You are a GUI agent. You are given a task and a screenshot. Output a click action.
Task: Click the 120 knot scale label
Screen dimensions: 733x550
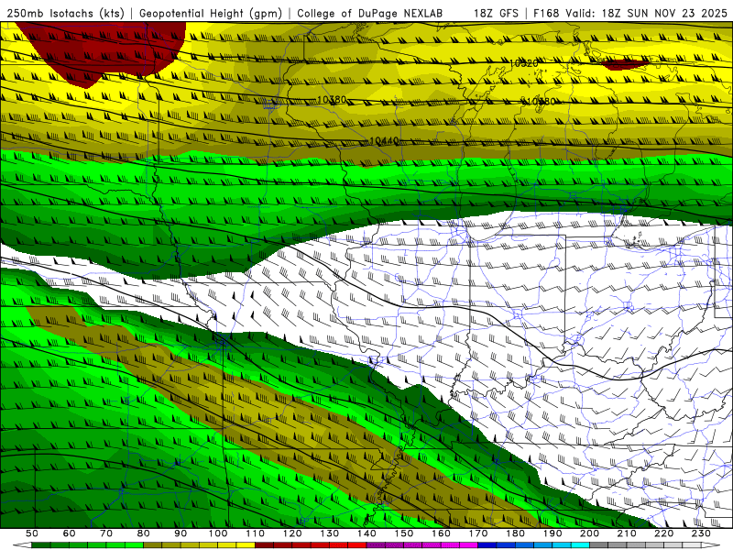[x=292, y=533]
